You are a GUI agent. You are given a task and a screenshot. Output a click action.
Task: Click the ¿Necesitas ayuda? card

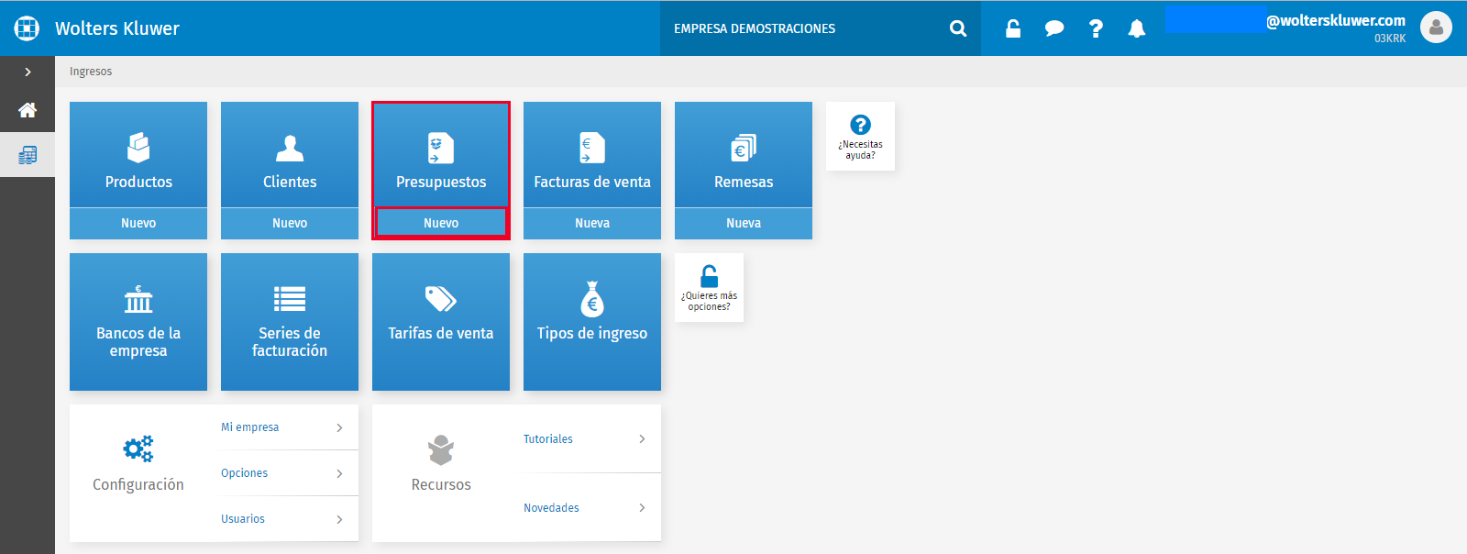[x=860, y=136]
